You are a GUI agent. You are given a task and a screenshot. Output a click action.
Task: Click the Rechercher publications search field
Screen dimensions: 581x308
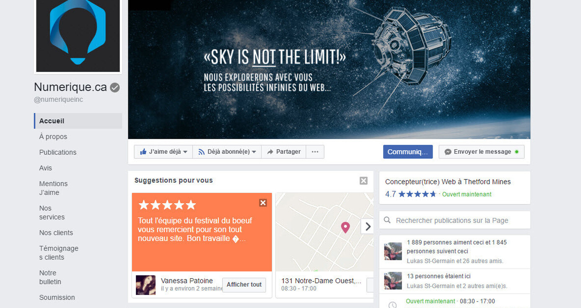pos(455,220)
